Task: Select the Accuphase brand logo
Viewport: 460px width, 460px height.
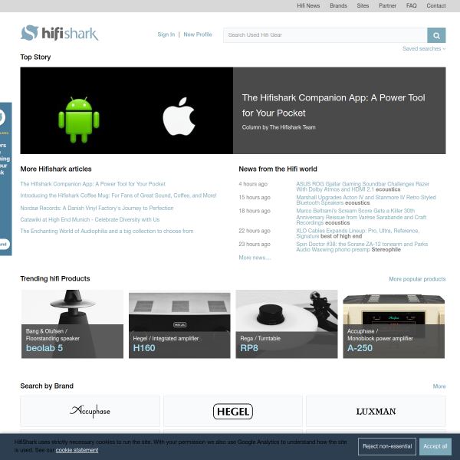Action: click(90, 411)
